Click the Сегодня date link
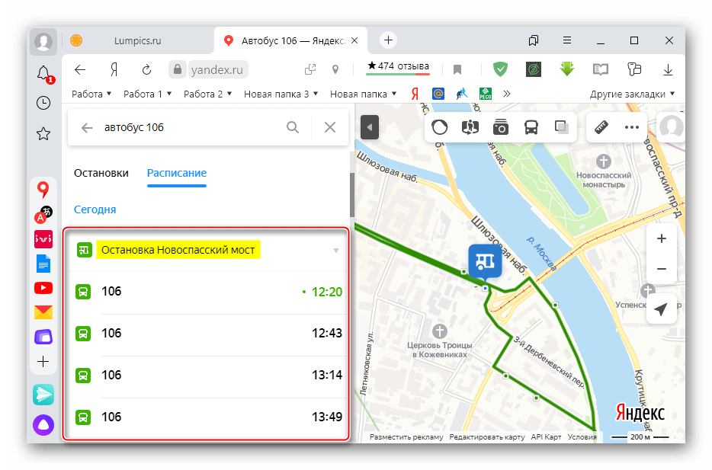The image size is (712, 470). coord(95,209)
